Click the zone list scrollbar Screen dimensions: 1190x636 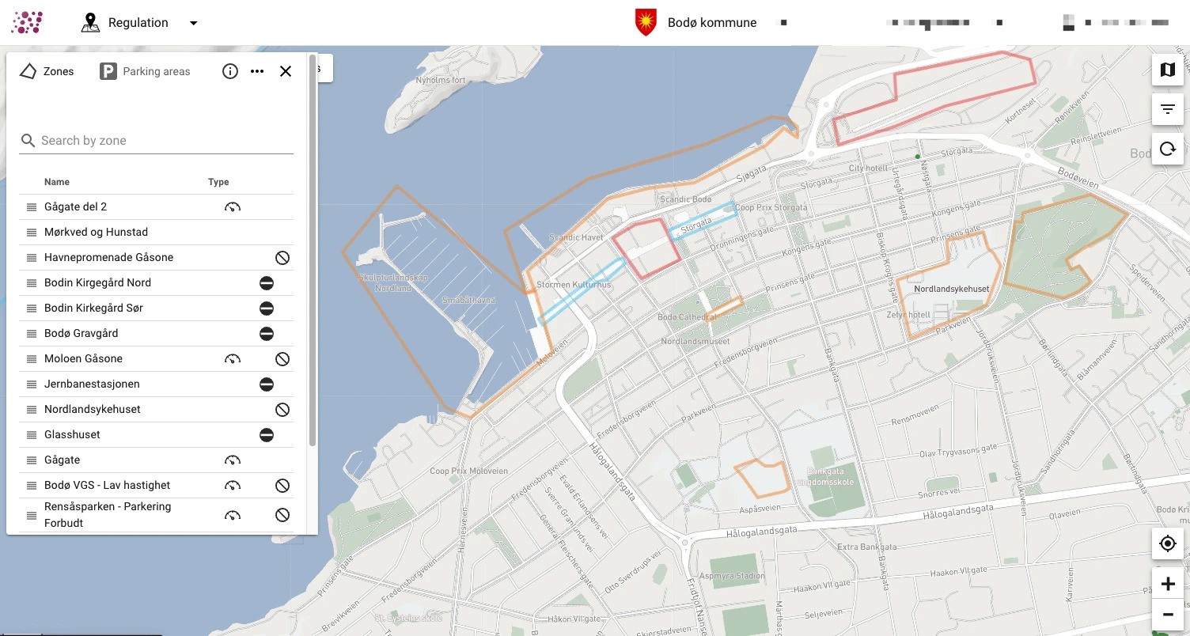coord(312,250)
